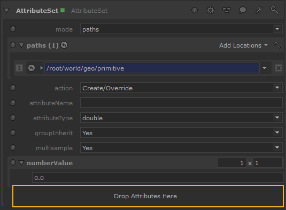Click the node graph icon in header
The height and width of the screenshot is (210, 286).
coord(227,10)
